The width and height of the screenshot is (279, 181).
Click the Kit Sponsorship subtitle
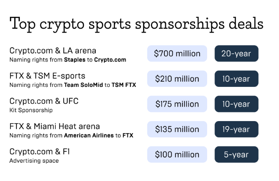pos(31,110)
